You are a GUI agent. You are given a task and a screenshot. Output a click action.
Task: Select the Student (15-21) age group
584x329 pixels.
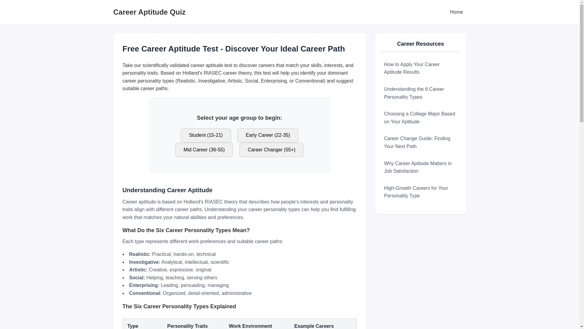(206, 135)
